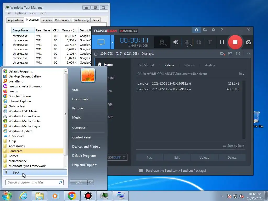Open Task Manager Networking tab
Image resolution: width=268 pixels, height=201 pixels.
coord(81,20)
